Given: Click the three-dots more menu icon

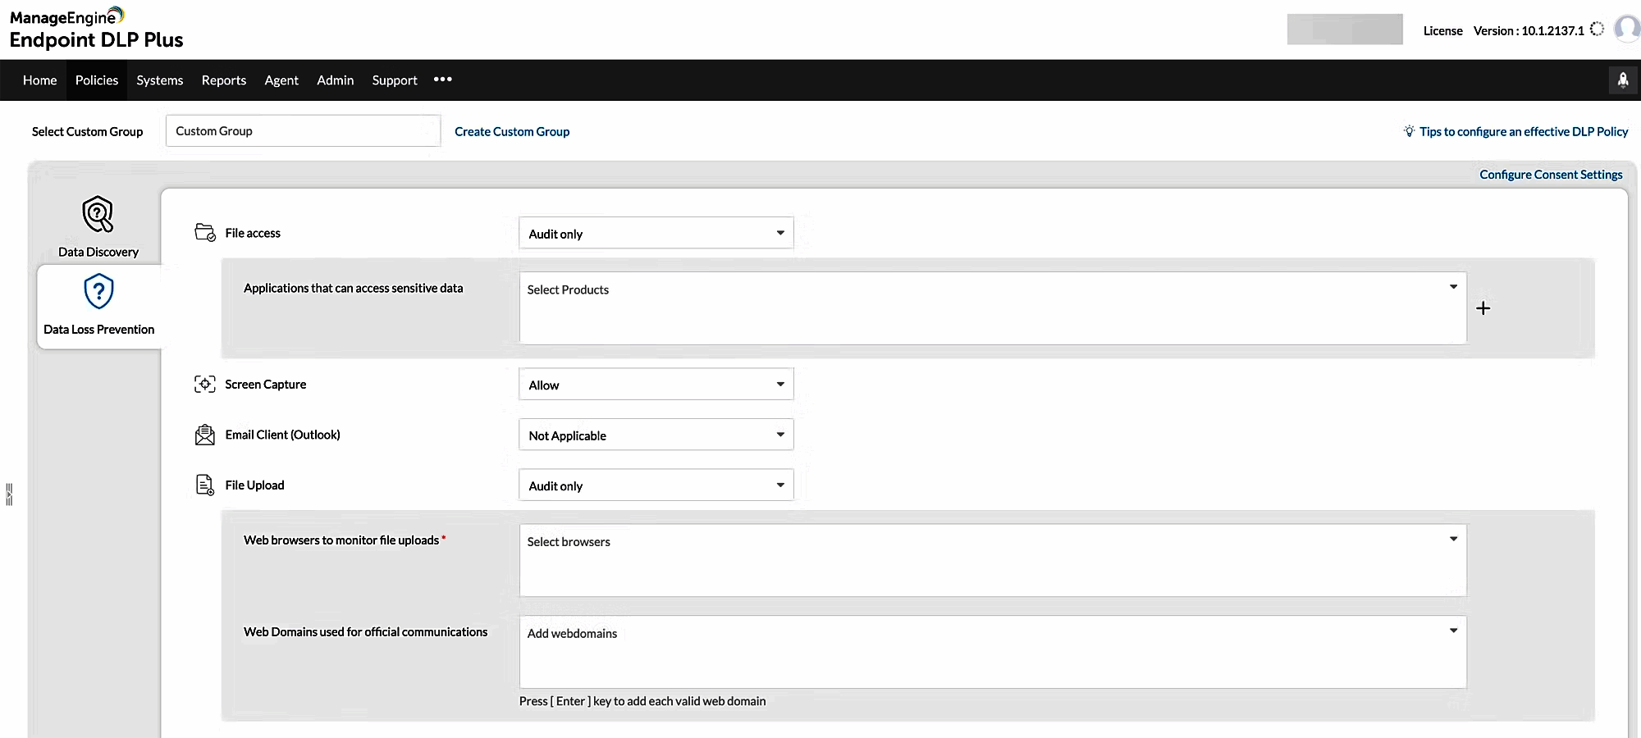Looking at the screenshot, I should (x=443, y=80).
